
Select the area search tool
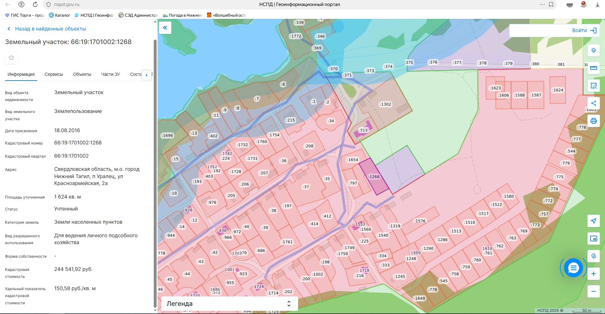tap(593, 86)
